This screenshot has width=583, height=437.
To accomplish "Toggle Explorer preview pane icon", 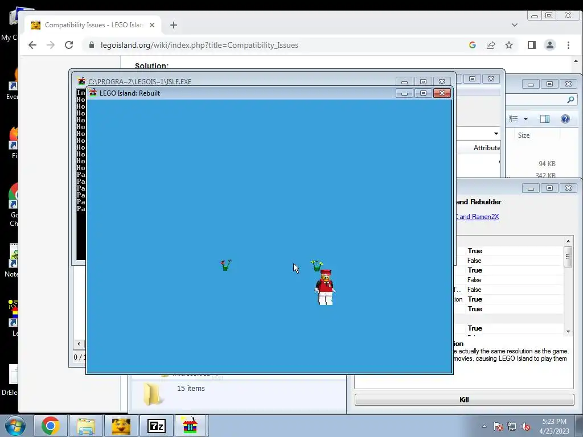I will click(545, 119).
